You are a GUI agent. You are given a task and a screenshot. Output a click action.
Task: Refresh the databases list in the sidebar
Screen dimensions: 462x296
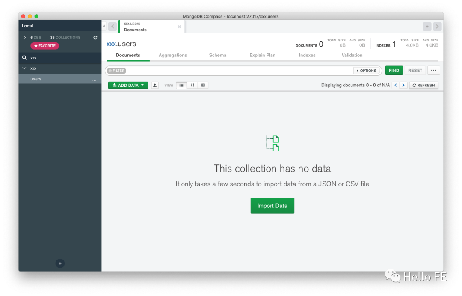(95, 38)
